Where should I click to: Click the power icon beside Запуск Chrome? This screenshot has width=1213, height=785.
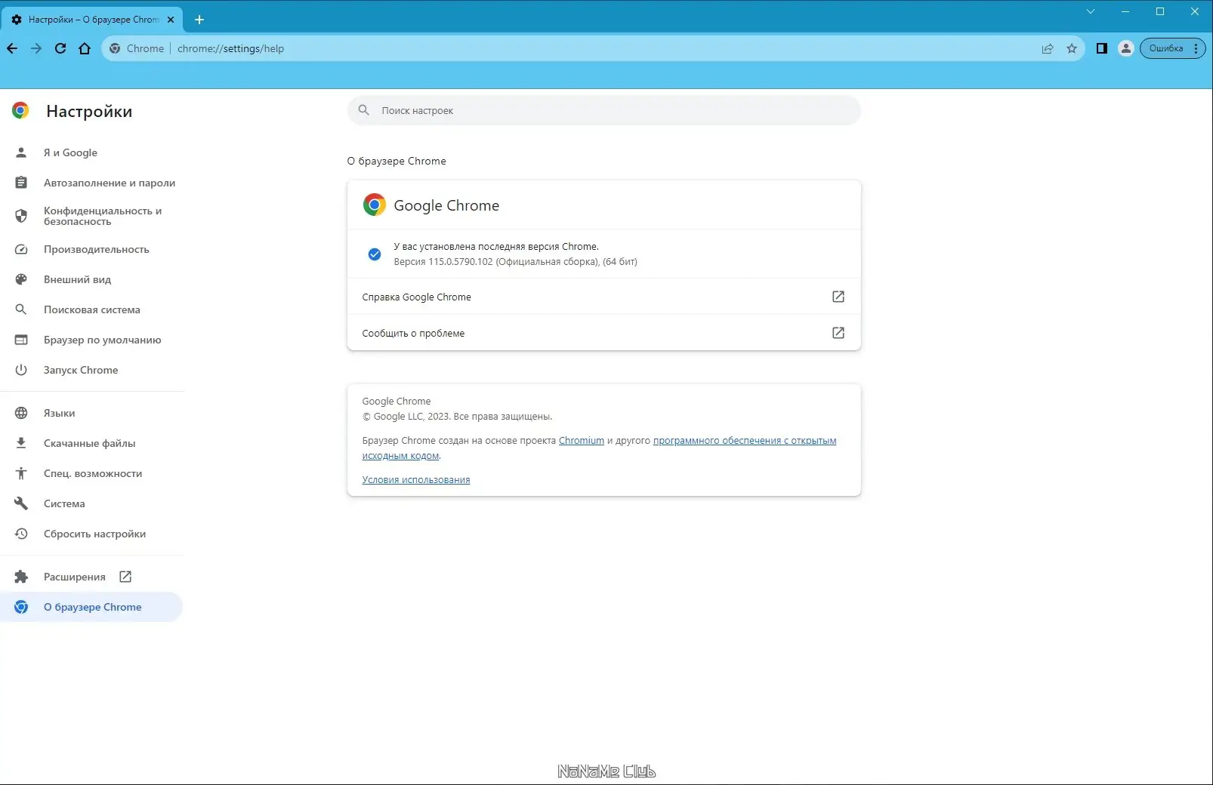pos(21,370)
